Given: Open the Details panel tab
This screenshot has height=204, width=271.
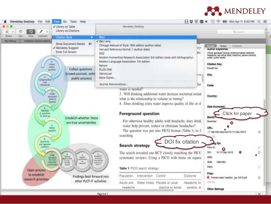Looking at the screenshot, I should coord(211,46).
